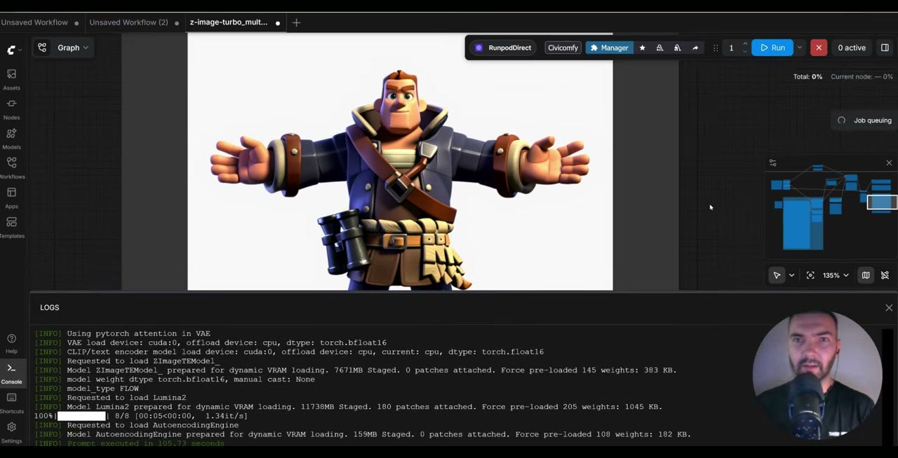
Task: Open the Models sidebar panel
Action: click(x=11, y=139)
